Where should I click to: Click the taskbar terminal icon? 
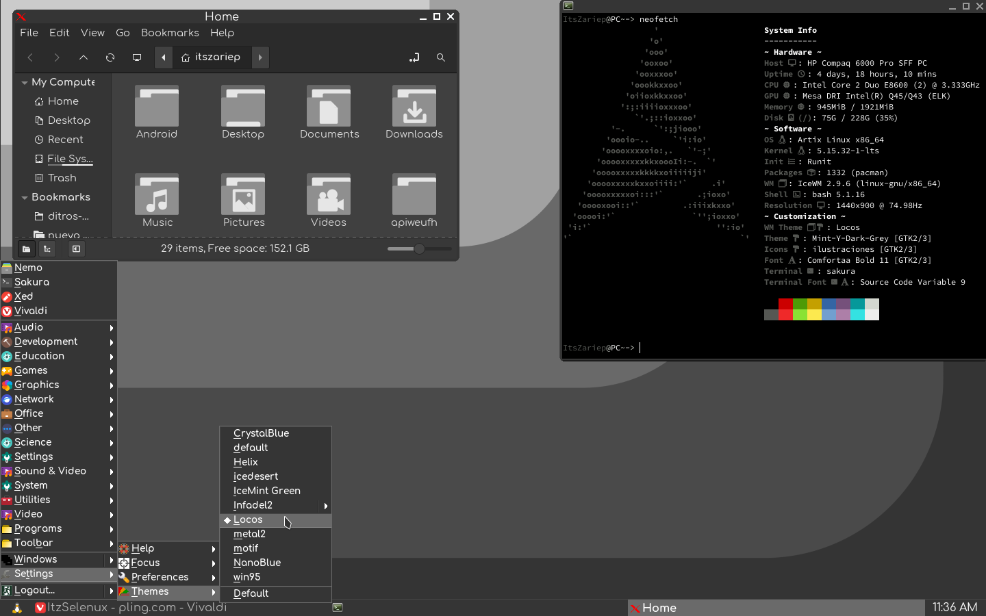click(338, 608)
